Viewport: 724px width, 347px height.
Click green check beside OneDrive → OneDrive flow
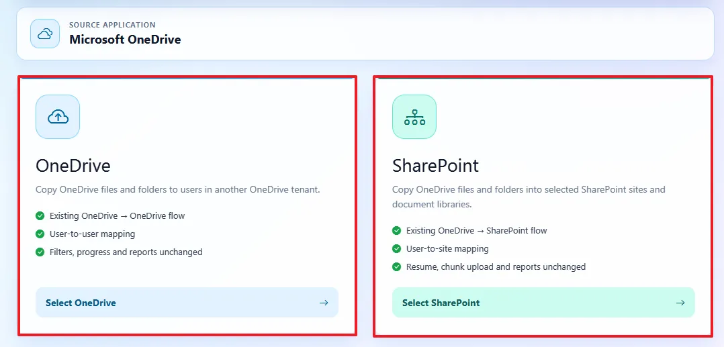(x=40, y=215)
